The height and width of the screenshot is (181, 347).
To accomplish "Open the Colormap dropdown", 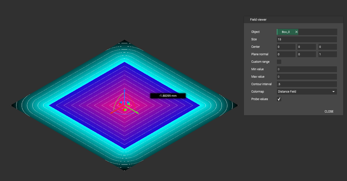I will pyautogui.click(x=307, y=92).
